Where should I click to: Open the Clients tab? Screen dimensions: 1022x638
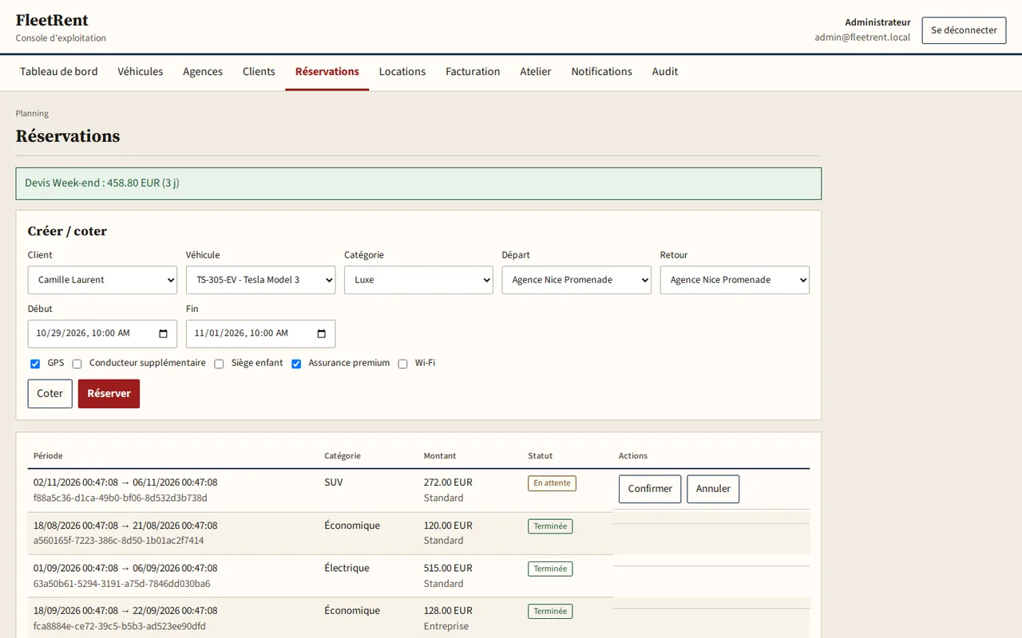(259, 72)
